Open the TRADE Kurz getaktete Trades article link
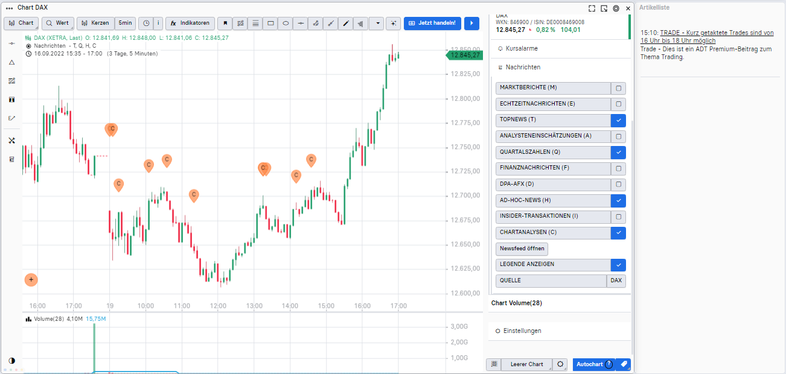Image resolution: width=786 pixels, height=374 pixels. tap(707, 36)
